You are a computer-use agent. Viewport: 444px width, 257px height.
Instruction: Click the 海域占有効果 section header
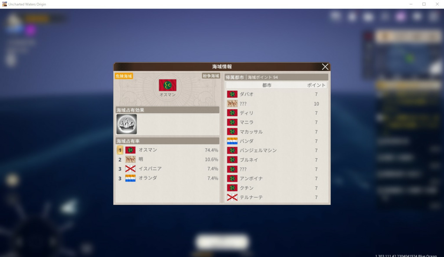tap(168, 110)
